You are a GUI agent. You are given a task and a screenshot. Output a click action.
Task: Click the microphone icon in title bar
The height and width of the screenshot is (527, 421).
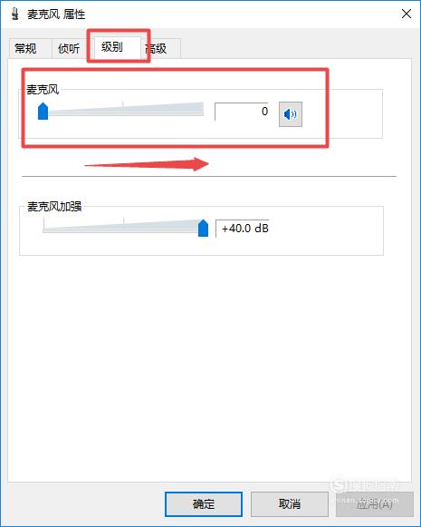tap(14, 15)
